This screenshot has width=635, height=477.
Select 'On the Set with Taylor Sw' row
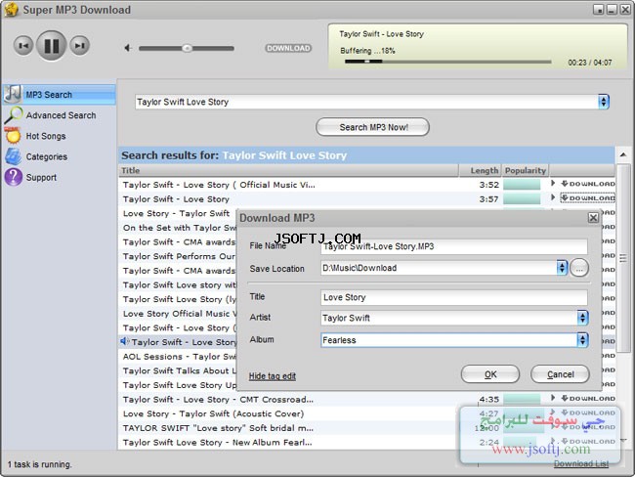click(x=178, y=228)
